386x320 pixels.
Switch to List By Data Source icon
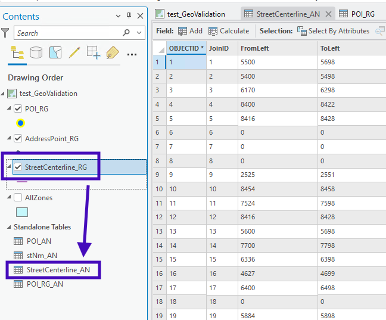(x=36, y=54)
